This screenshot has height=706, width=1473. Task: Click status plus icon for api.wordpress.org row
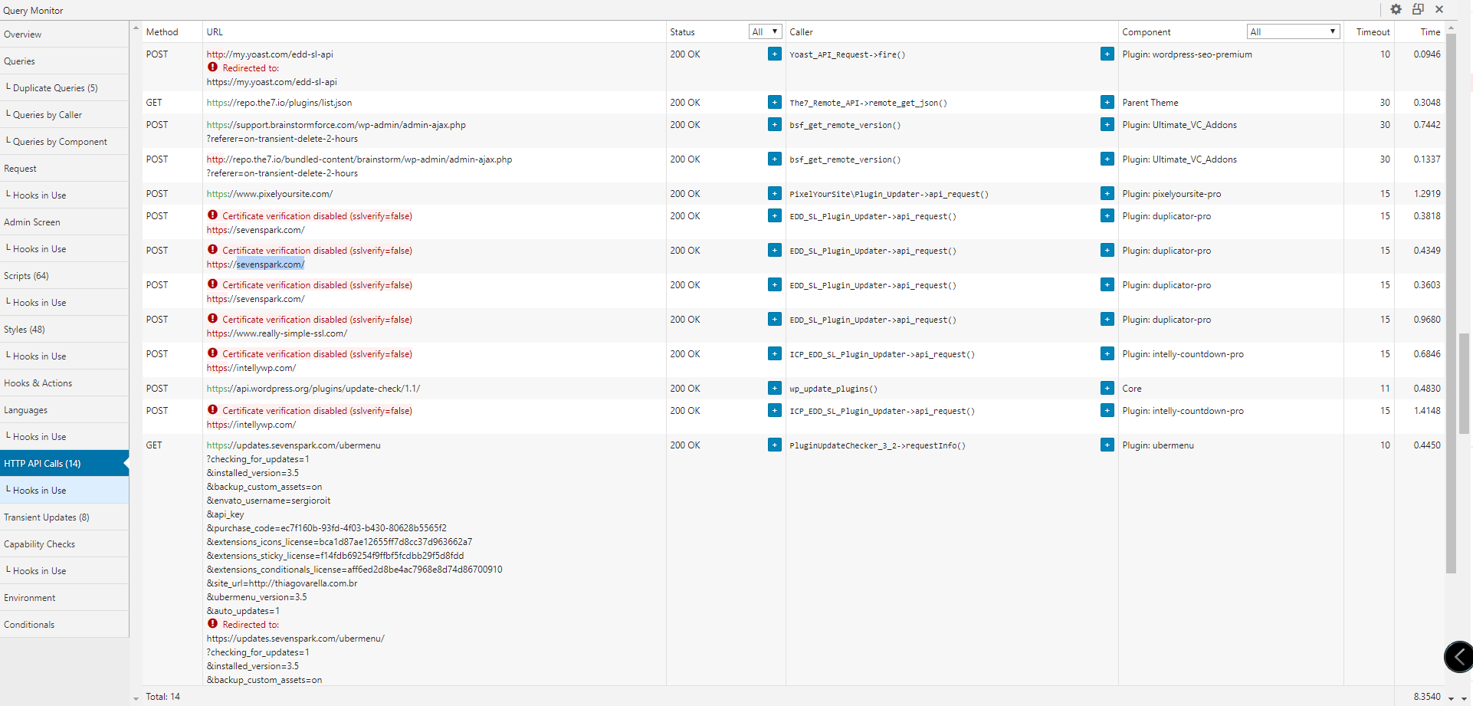tap(774, 389)
